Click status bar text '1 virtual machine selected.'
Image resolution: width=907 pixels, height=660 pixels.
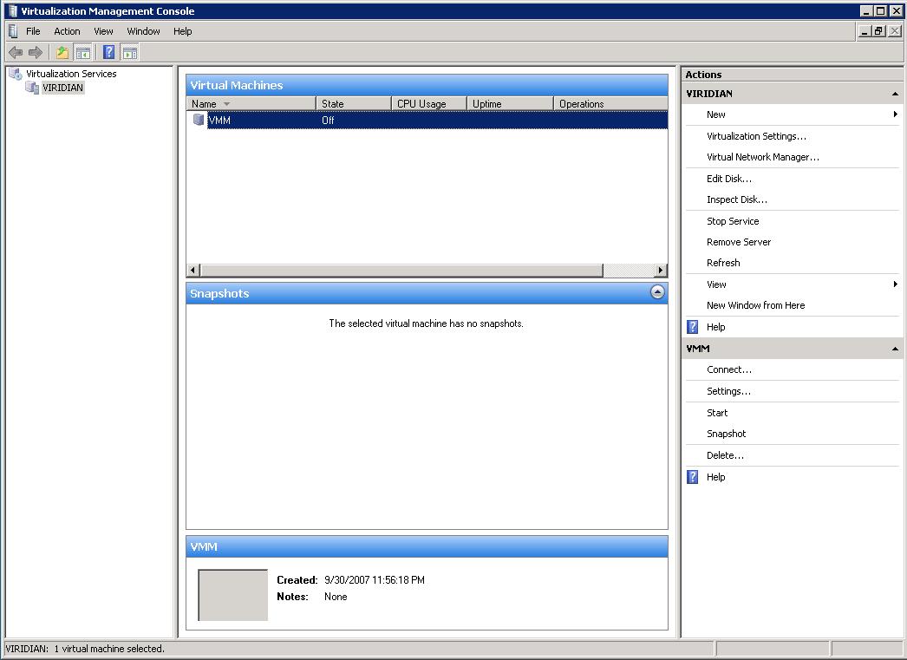pos(109,649)
